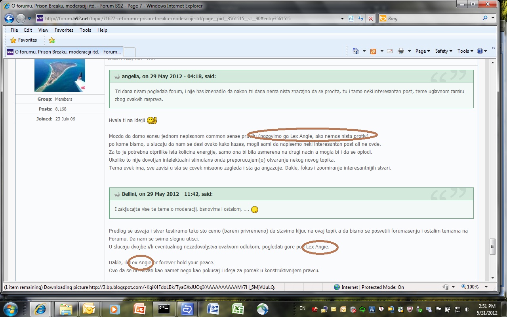Expand the command bar overflow chevron

[494, 48]
